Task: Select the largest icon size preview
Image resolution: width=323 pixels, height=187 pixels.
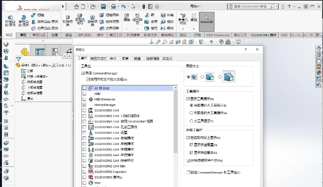Action: point(228,77)
